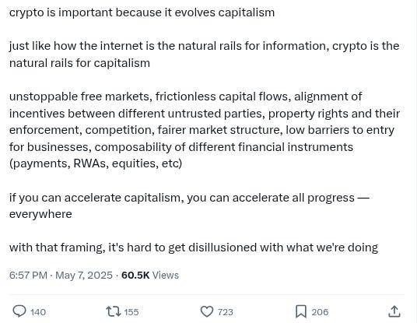Click the 206 bookmarks count
Image resolution: width=417 pixels, height=323 pixels.
coord(320,312)
